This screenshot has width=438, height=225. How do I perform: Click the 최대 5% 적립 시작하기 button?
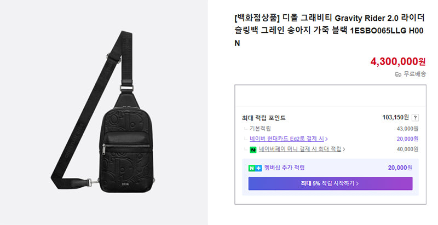click(x=330, y=183)
